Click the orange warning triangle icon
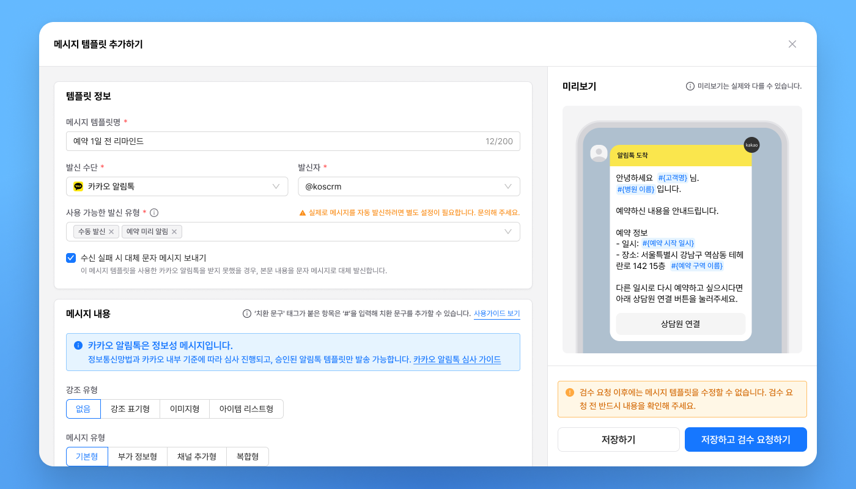This screenshot has width=856, height=489. [x=302, y=213]
